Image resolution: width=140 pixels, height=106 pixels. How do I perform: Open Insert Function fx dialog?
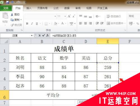pyautogui.click(x=48, y=36)
